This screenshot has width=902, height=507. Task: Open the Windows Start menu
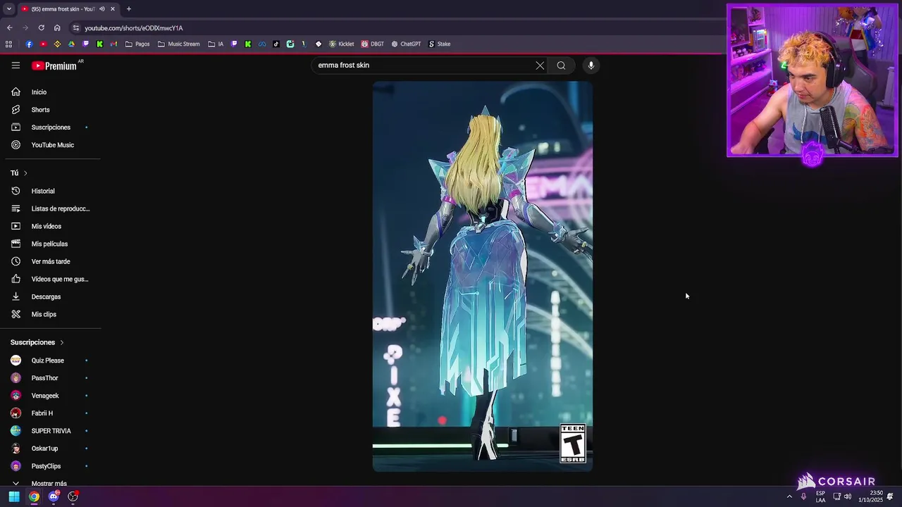[14, 496]
